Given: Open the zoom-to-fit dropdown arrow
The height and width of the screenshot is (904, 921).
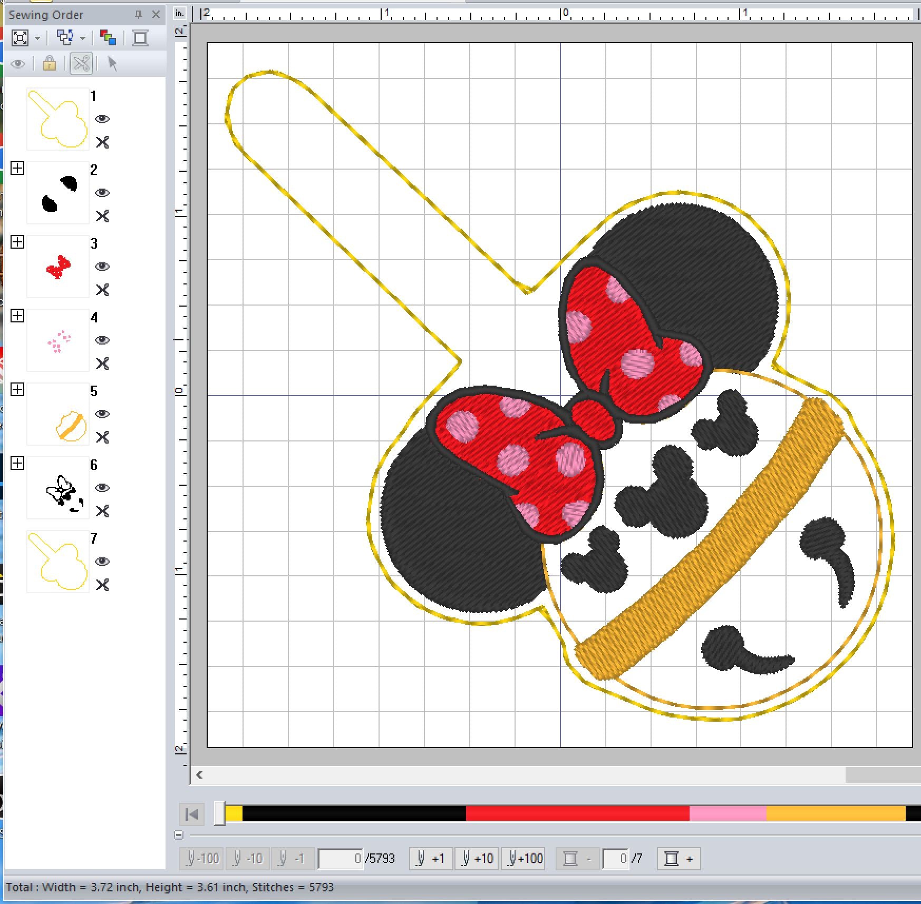Looking at the screenshot, I should coord(37,38).
